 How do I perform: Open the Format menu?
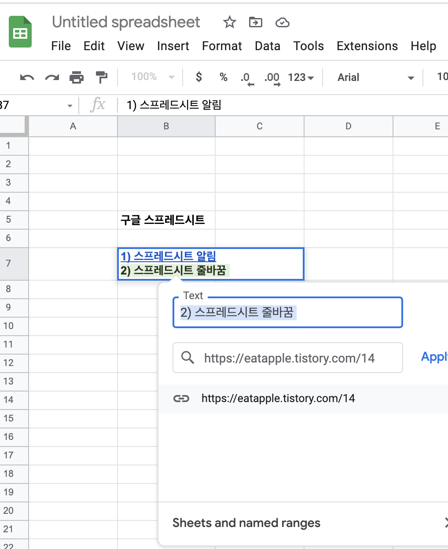pos(222,46)
